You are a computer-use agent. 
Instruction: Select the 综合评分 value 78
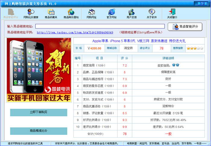[162, 48]
